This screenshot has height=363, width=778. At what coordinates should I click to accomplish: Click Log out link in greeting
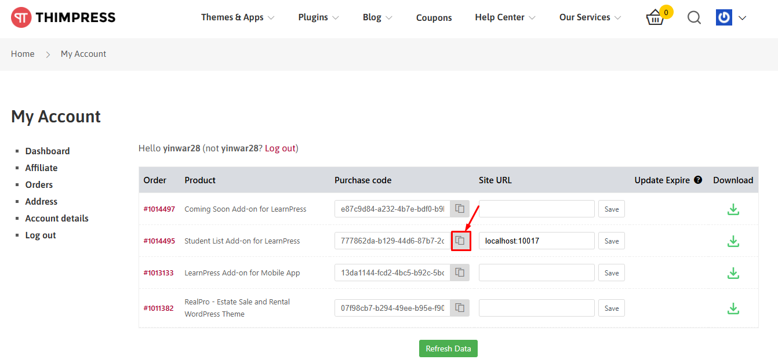click(280, 148)
